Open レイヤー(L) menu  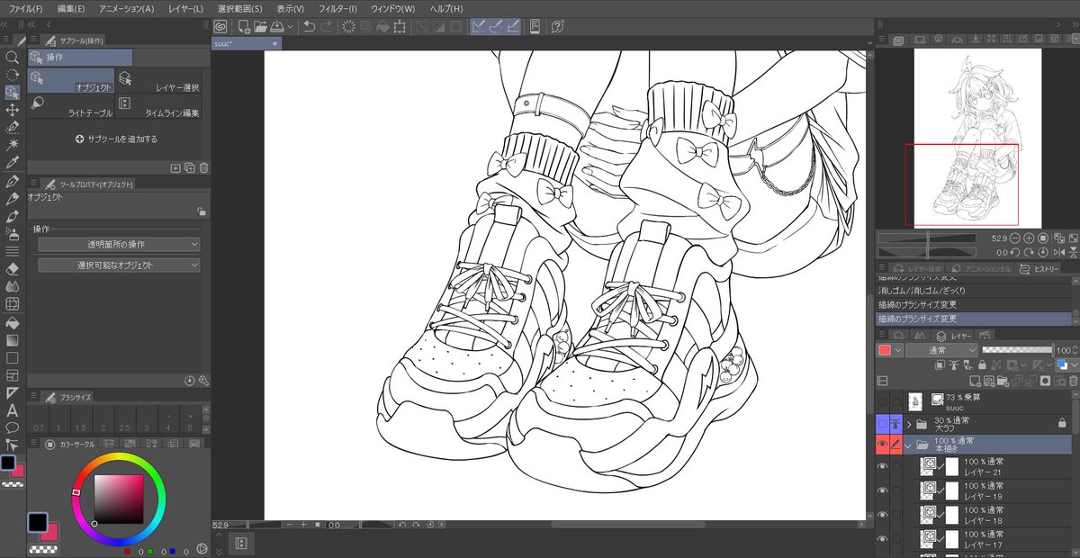pos(185,8)
